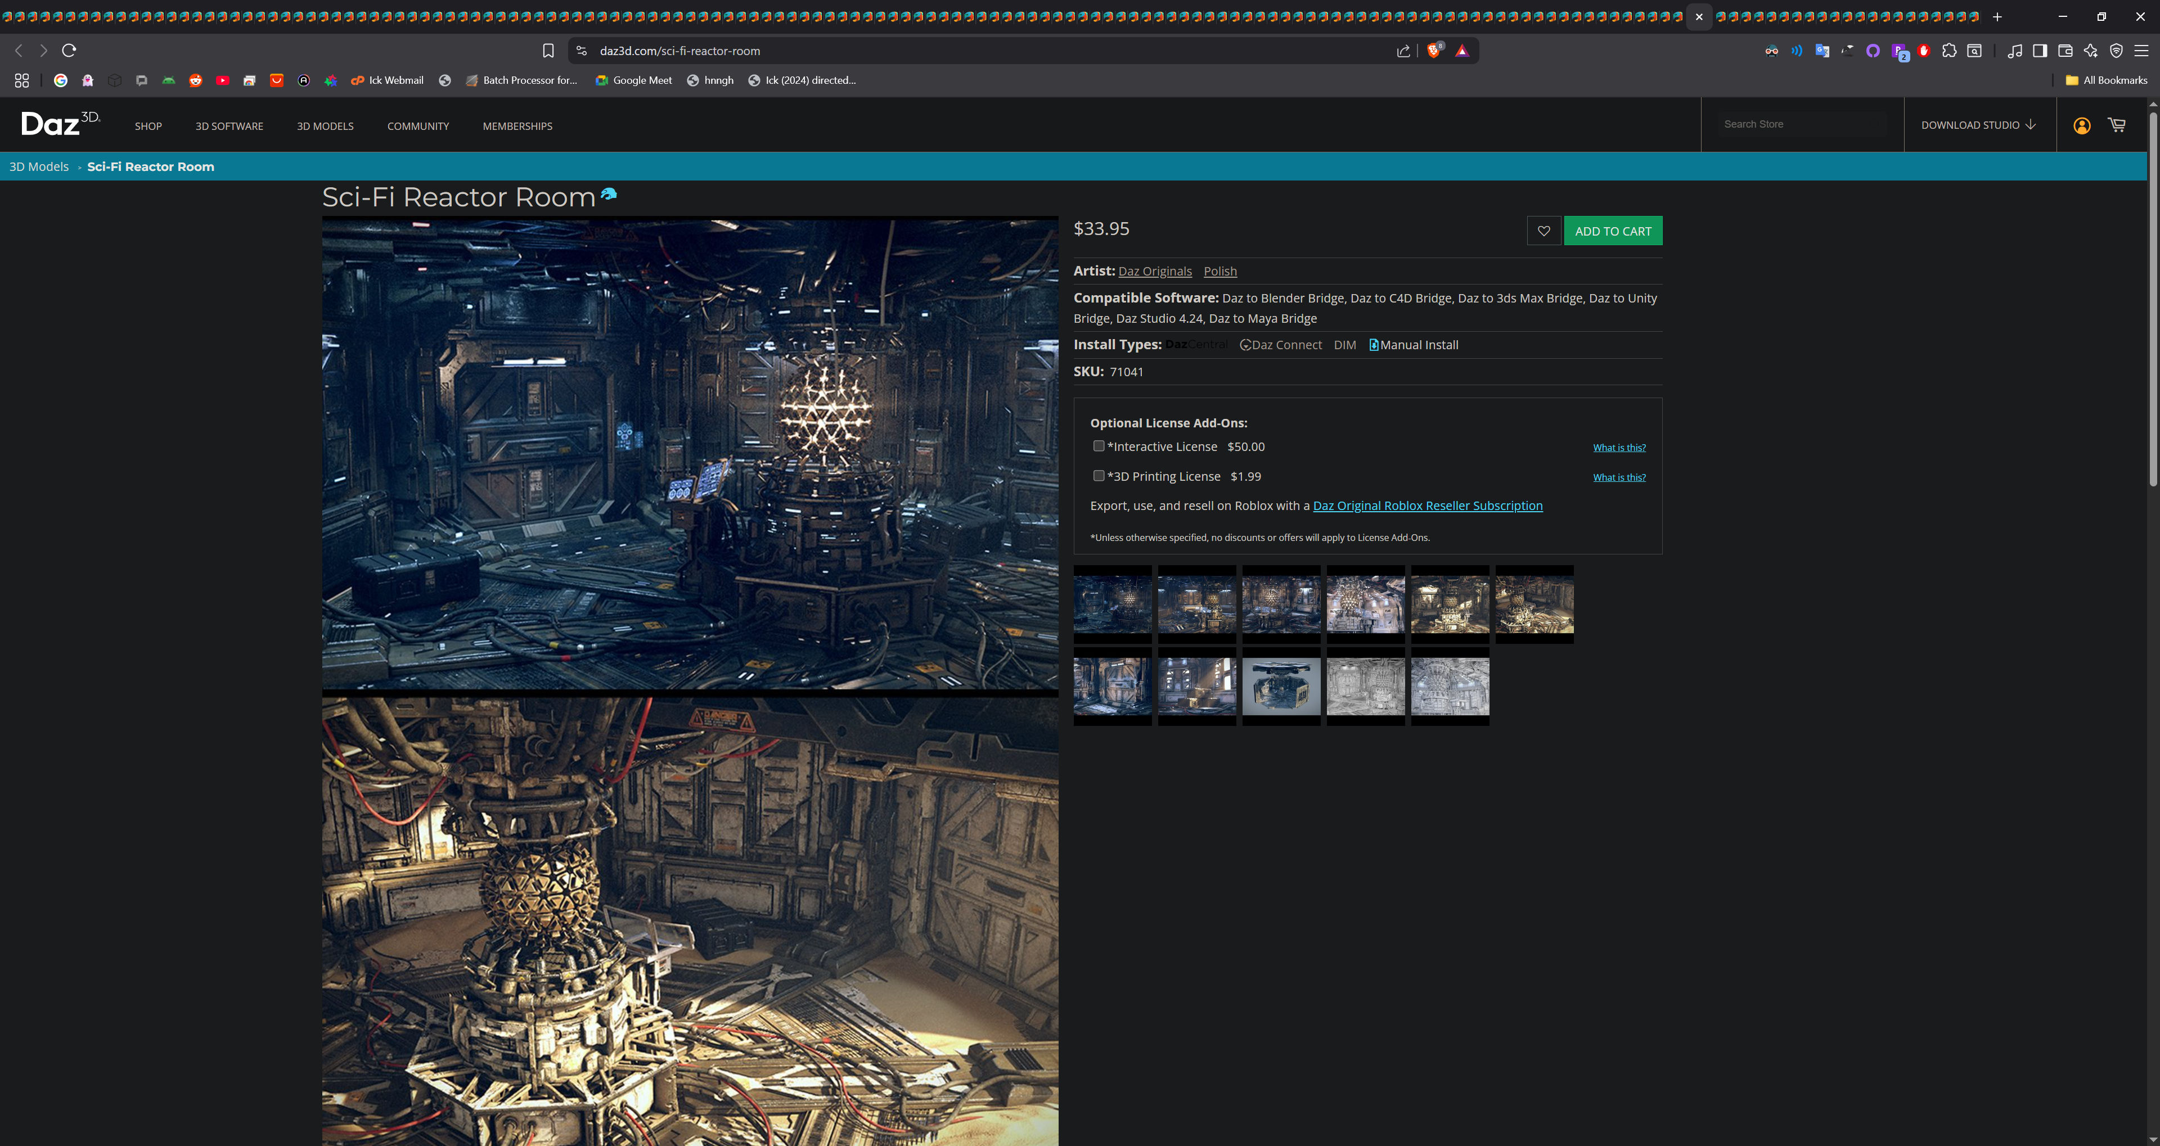Add product to wishlist with heart icon
Image resolution: width=2160 pixels, height=1146 pixels.
(1543, 231)
